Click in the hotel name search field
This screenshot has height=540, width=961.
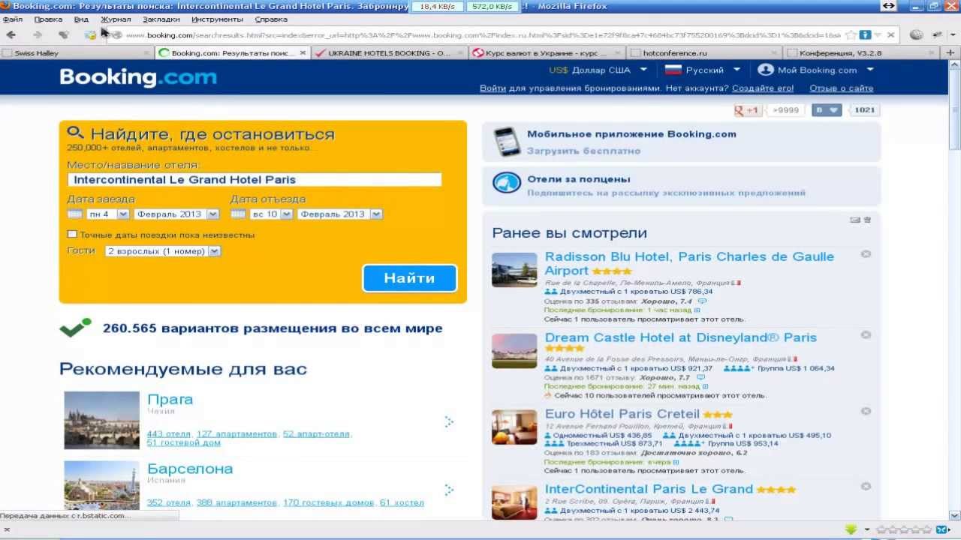click(x=255, y=180)
